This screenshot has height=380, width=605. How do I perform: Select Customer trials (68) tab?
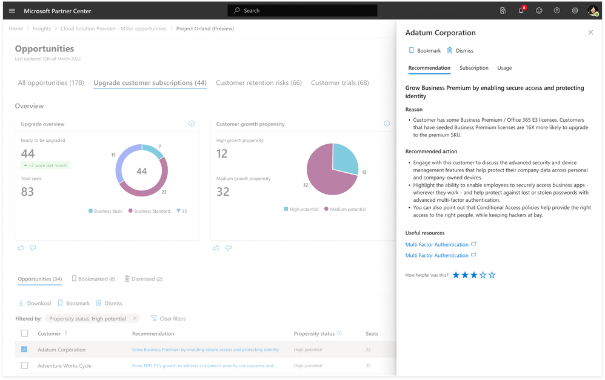(340, 82)
